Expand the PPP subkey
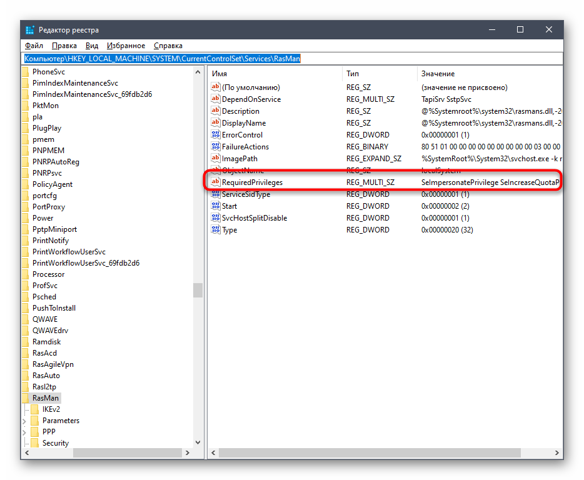This screenshot has width=584, height=480. 25,432
